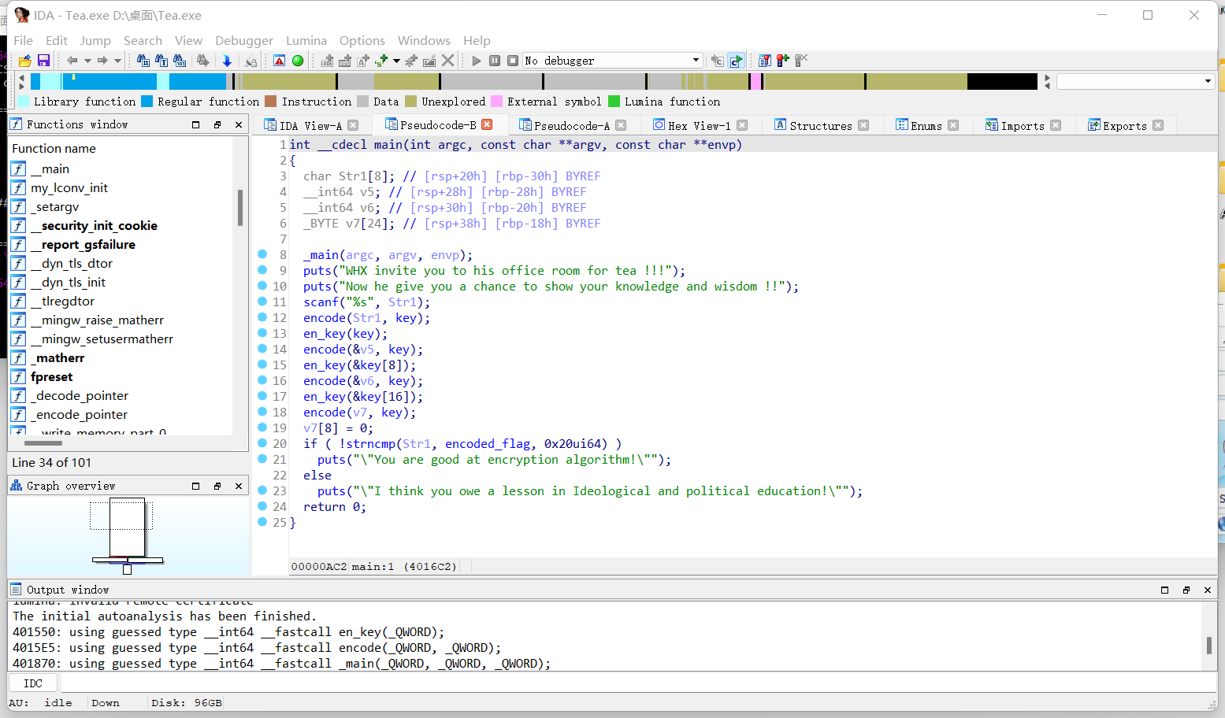Open the debugger selection dropdown
The height and width of the screenshot is (718, 1225).
(x=612, y=61)
